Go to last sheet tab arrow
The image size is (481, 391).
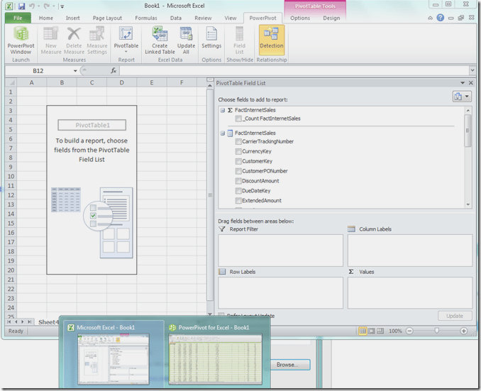[30, 321]
